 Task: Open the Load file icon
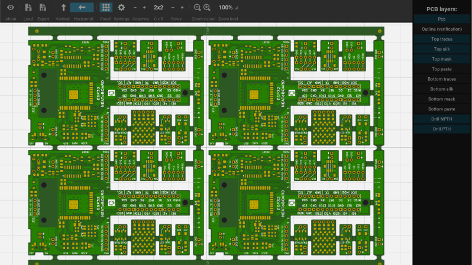(28, 8)
